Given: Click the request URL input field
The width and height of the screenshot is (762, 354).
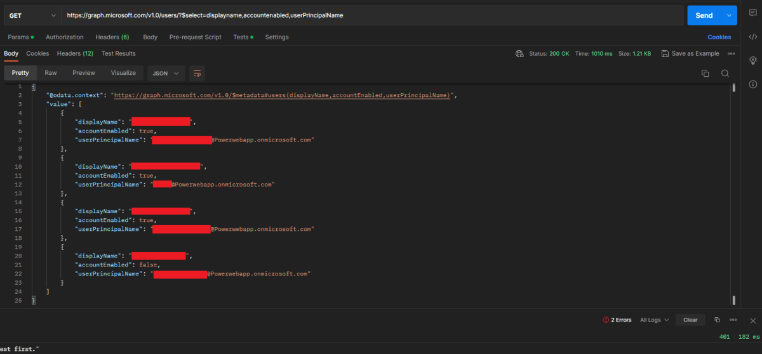Looking at the screenshot, I should [x=372, y=15].
